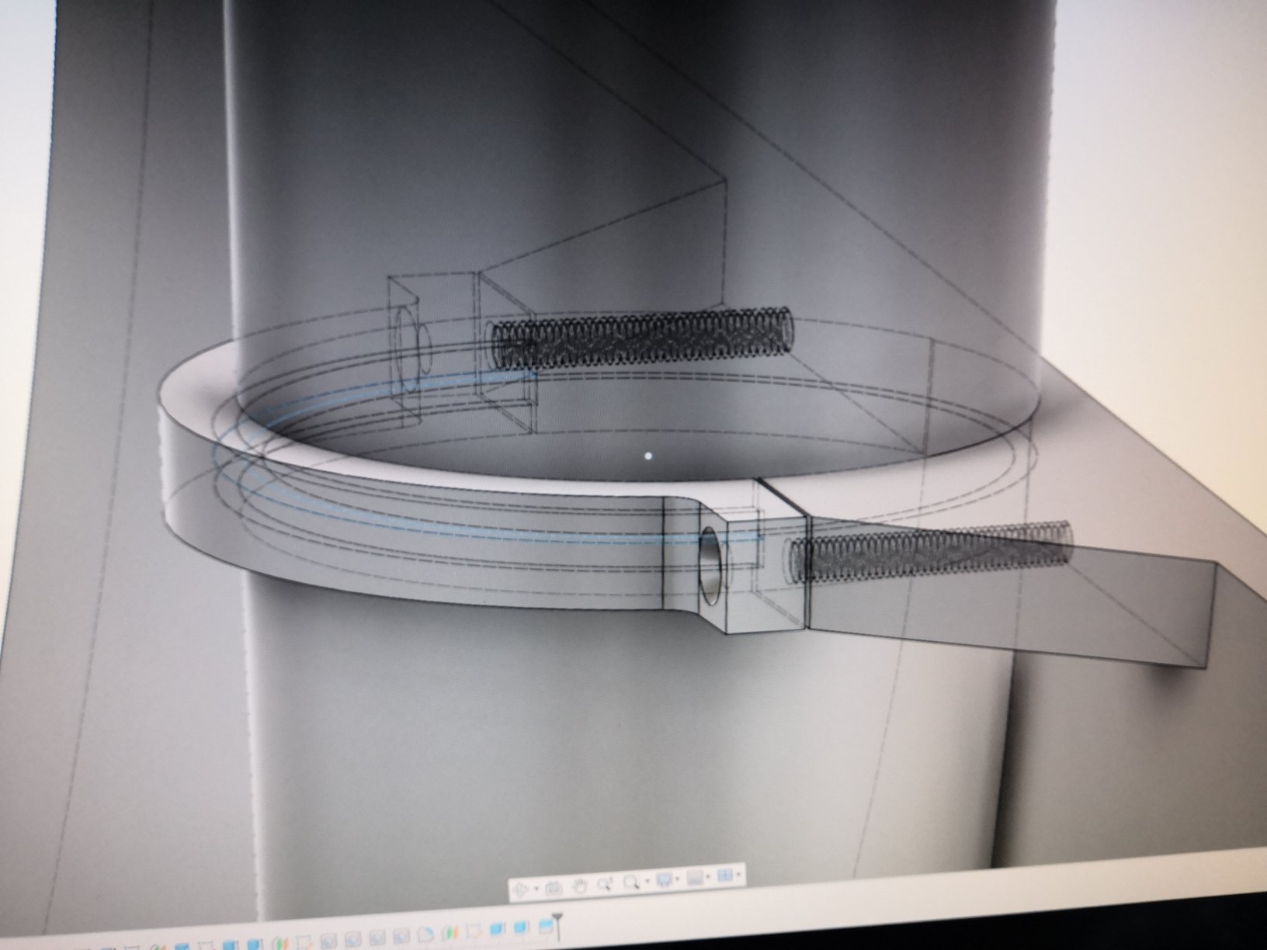Activate the Orbit tool in navigation bar
The width and height of the screenshot is (1267, 950).
click(x=521, y=889)
